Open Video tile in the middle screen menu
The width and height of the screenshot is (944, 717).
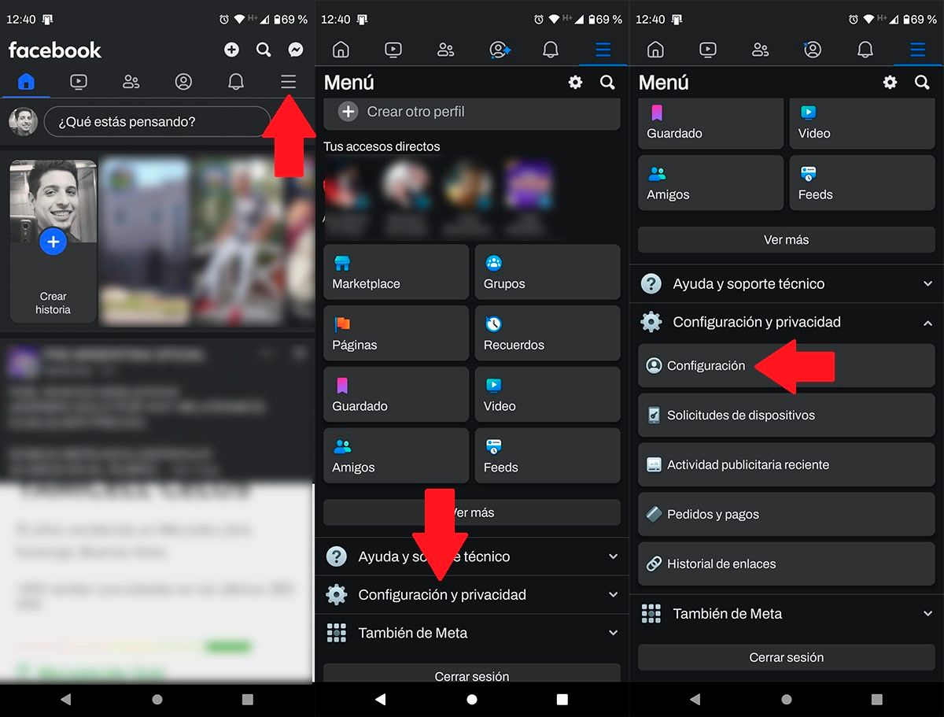pyautogui.click(x=548, y=394)
